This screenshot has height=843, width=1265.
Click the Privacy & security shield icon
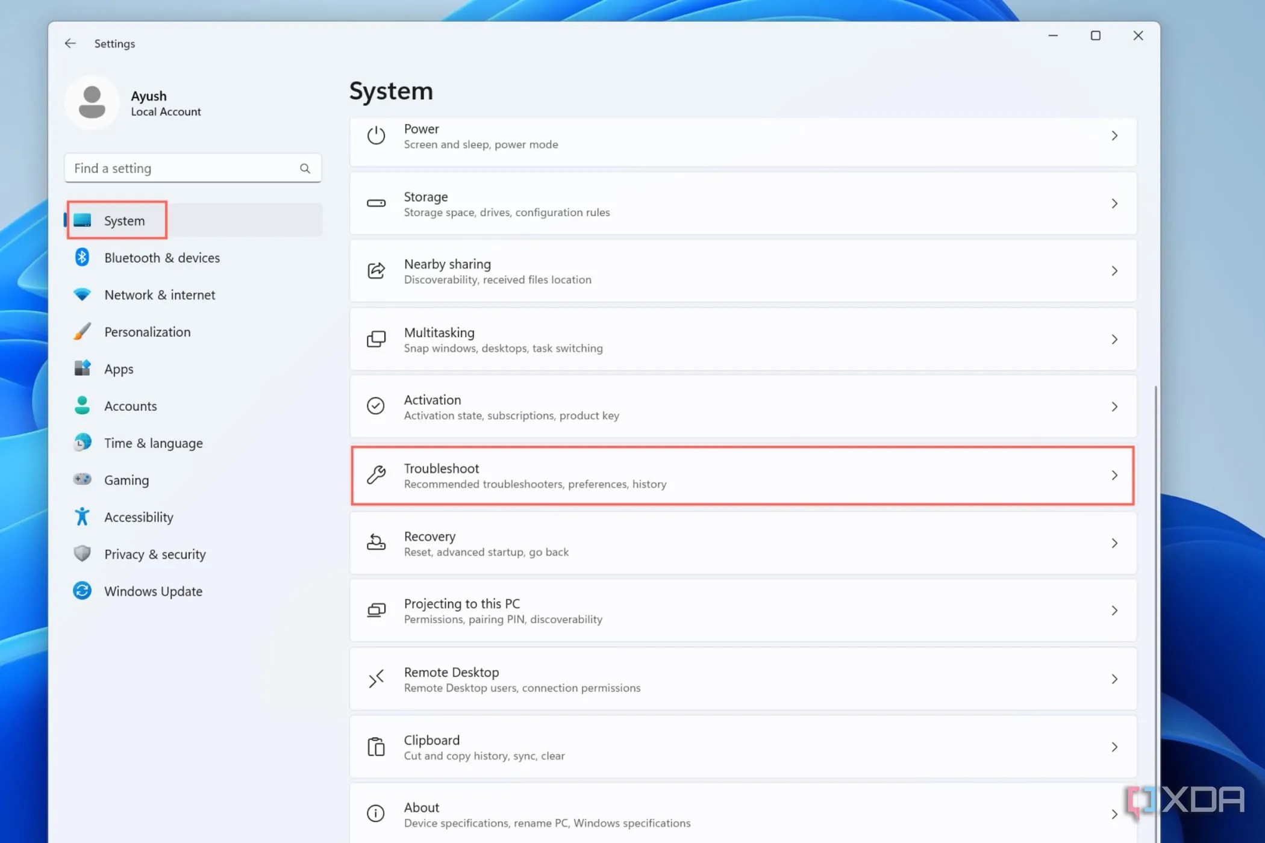[83, 553]
